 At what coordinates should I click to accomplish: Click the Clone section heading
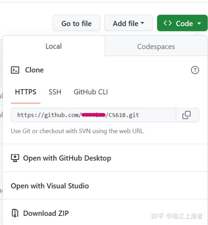34,70
